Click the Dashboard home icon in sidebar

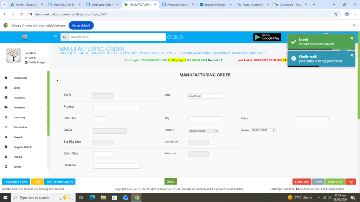(6, 78)
